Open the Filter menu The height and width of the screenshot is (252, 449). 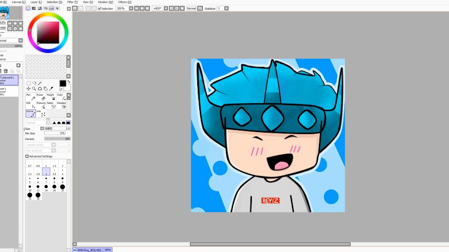(73, 2)
